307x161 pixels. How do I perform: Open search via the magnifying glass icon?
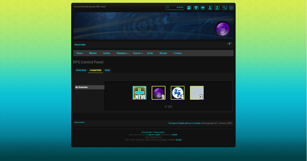click(224, 8)
